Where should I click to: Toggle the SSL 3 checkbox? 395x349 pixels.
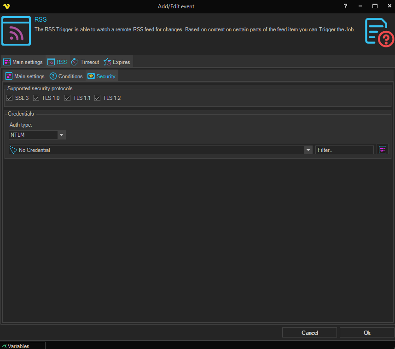[10, 98]
